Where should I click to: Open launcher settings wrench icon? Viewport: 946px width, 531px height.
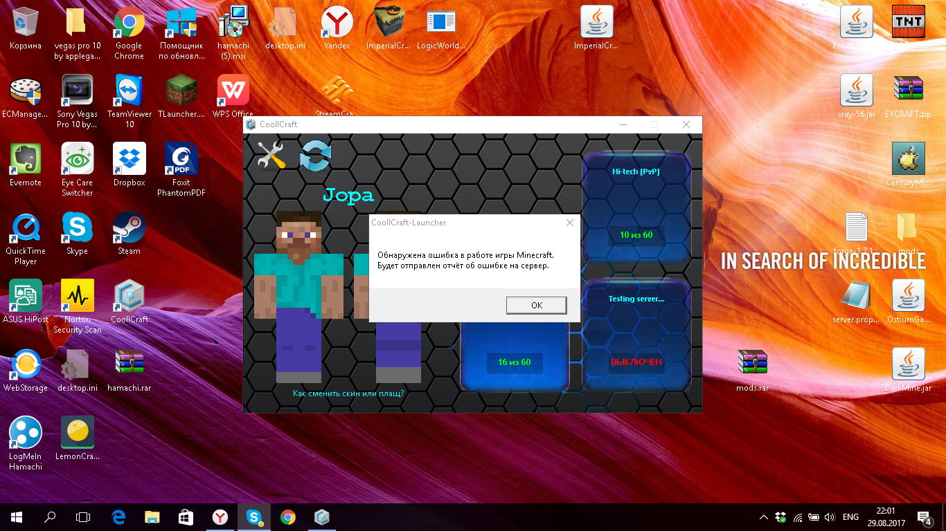(x=271, y=155)
